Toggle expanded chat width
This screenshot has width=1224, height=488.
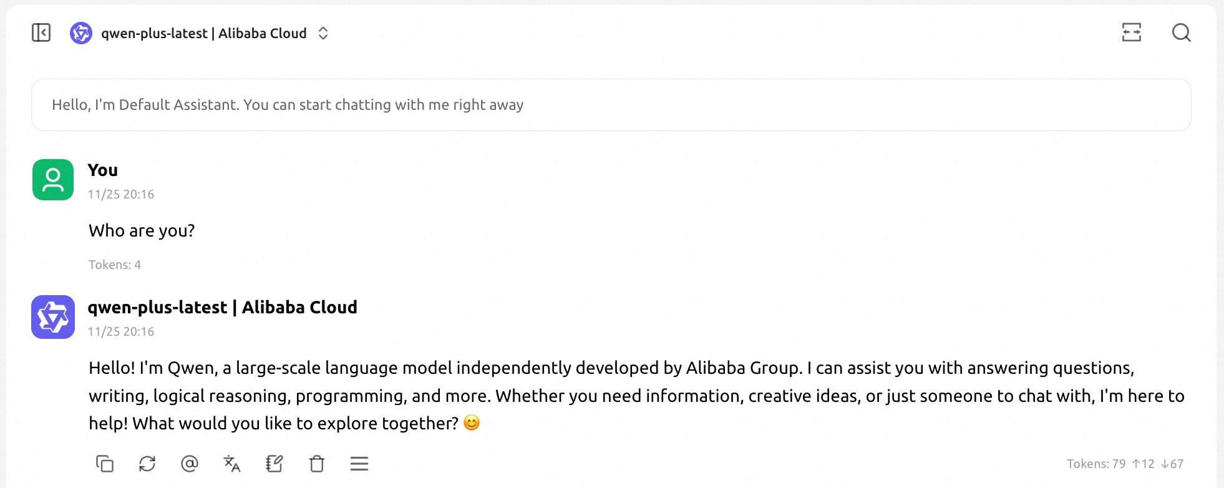click(x=1132, y=33)
